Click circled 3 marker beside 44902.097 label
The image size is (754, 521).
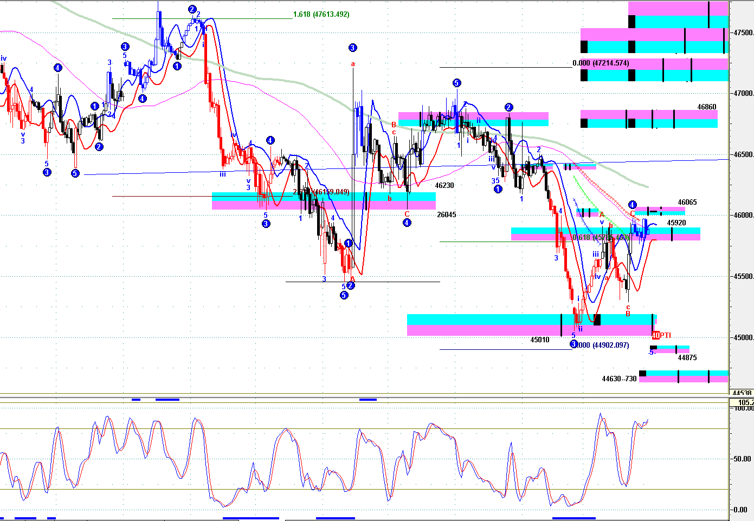(x=573, y=344)
